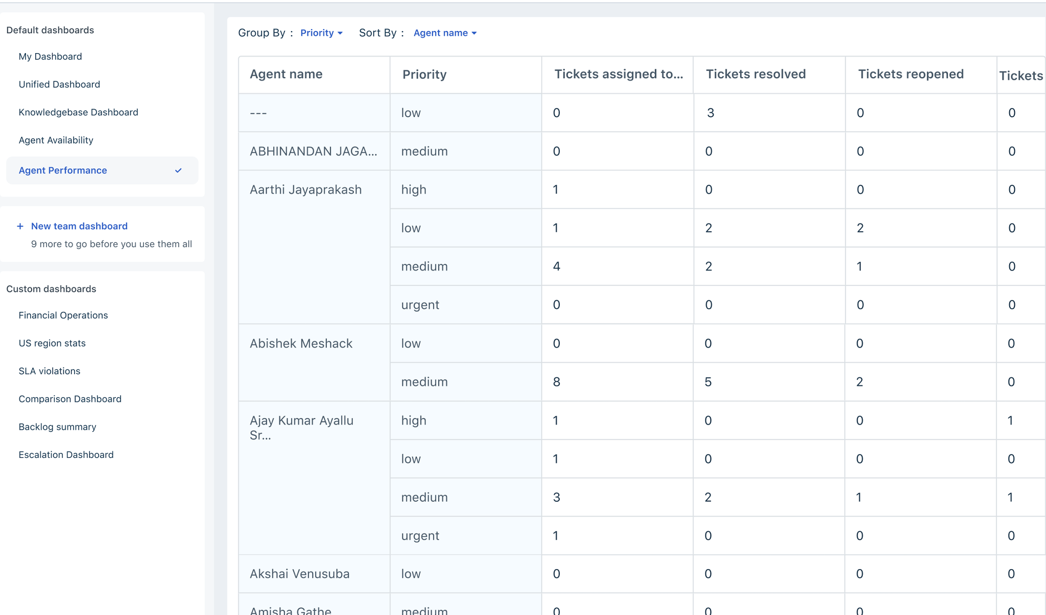1046x615 pixels.
Task: Open the Sort By Agent name dropdown
Action: click(x=444, y=33)
